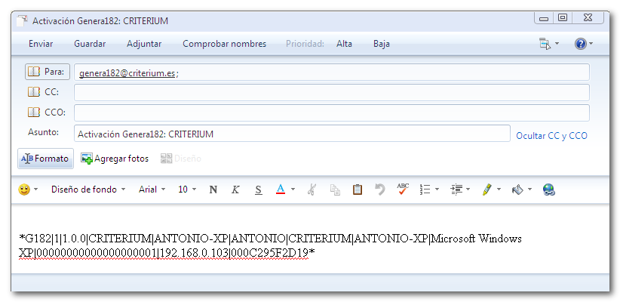Click the CCO recipients field
This screenshot has height=302, width=620.
click(331, 112)
